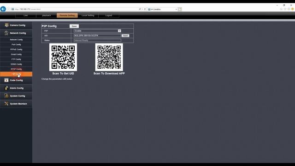Image resolution: width=295 pixels, height=166 pixels.
Task: Click the Scan To Get UID QR code
Action: [x=63, y=57]
